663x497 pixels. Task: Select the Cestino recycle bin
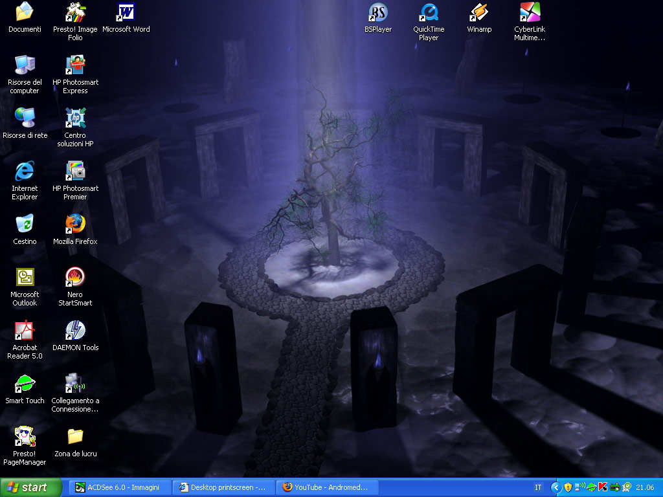point(25,225)
